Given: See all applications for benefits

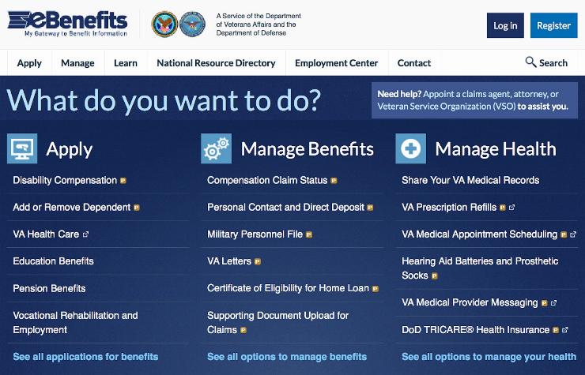Looking at the screenshot, I should [x=85, y=357].
